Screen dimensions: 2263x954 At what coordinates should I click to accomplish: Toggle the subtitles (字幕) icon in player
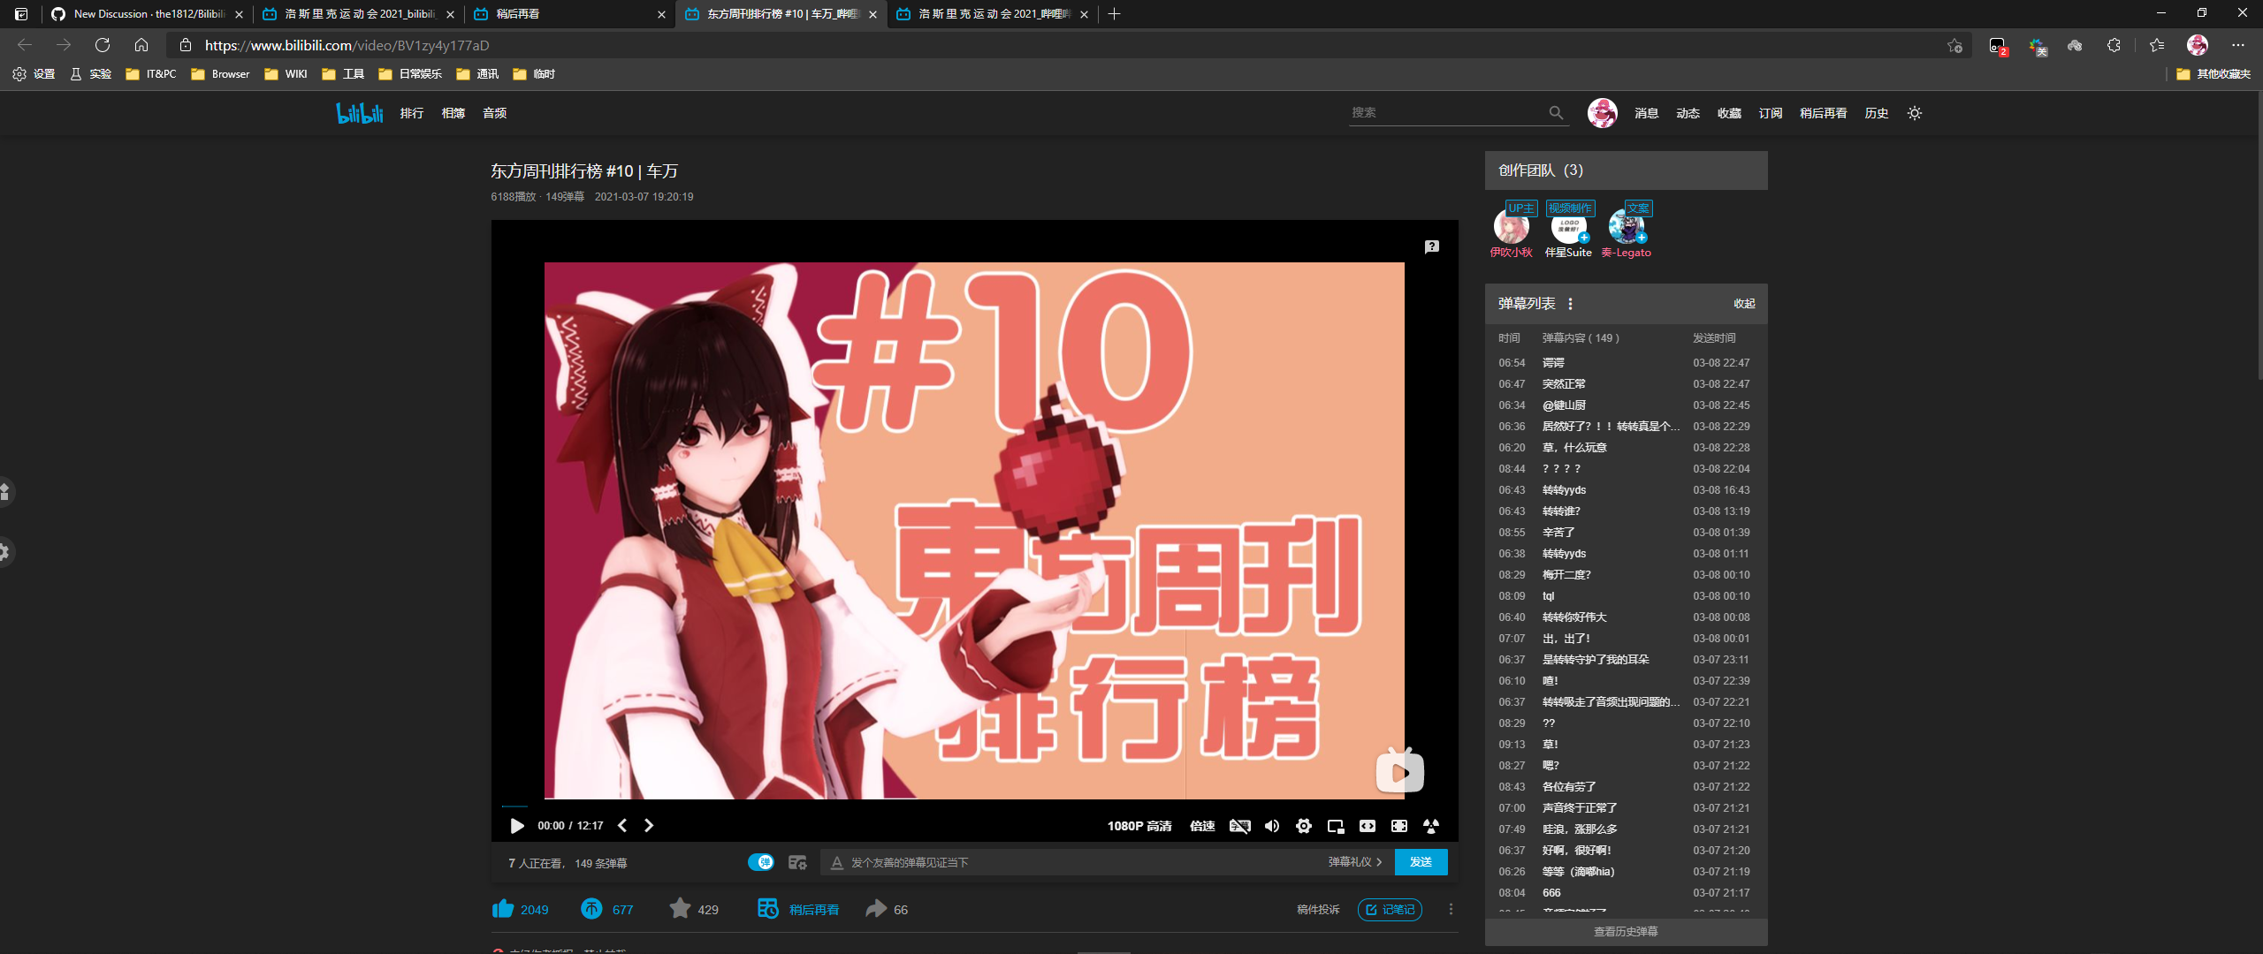pos(1239,826)
